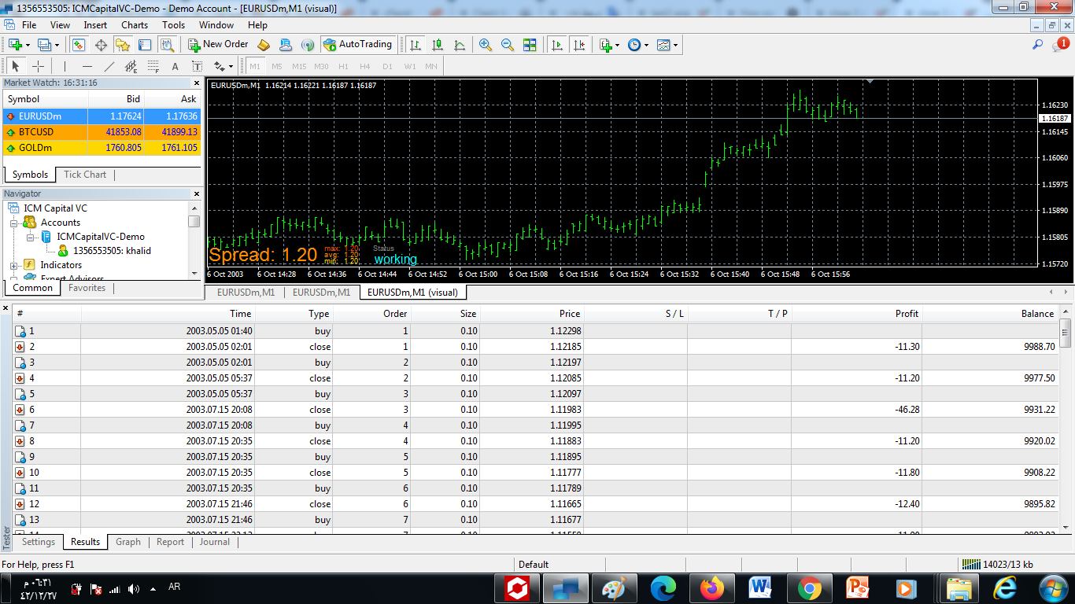The height and width of the screenshot is (604, 1075).
Task: Close the Market Watch panel
Action: point(197,83)
